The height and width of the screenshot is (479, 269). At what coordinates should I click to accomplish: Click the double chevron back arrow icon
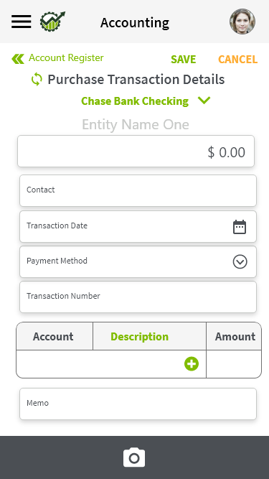pos(18,59)
